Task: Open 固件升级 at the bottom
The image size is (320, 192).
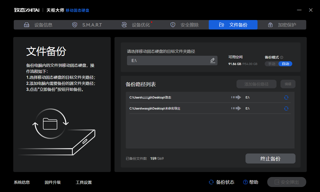Action: pos(53,182)
